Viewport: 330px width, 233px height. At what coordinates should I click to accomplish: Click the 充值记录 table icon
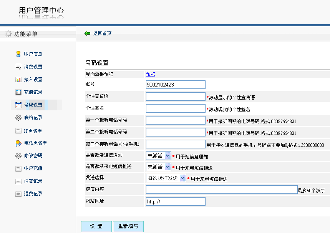click(x=18, y=92)
